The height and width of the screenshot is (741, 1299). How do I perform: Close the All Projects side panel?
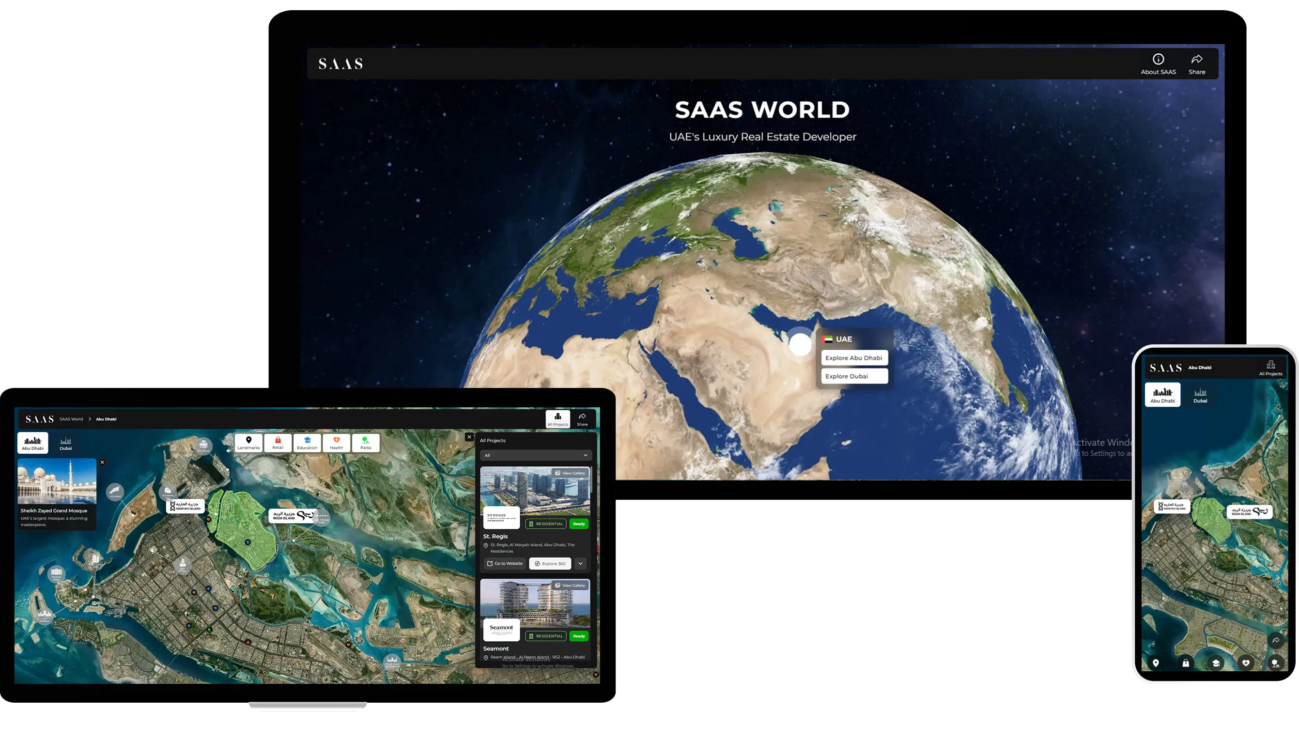click(469, 437)
